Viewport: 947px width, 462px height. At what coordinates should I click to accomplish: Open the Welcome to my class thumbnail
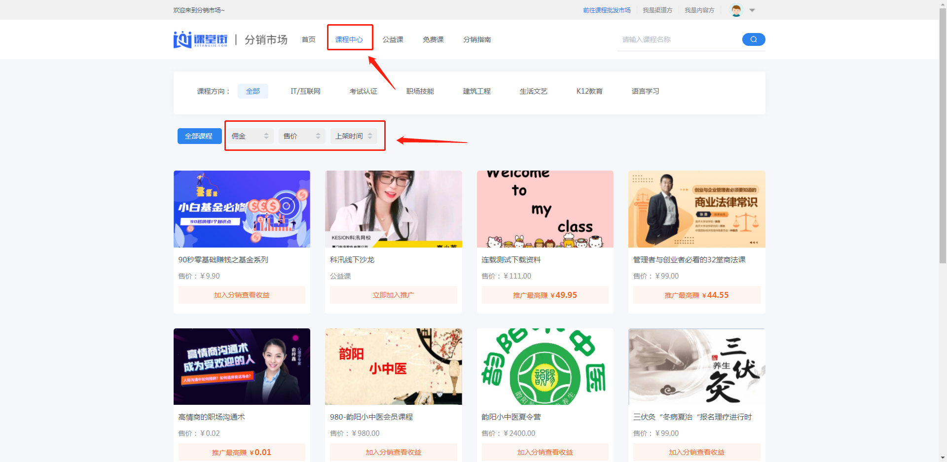[x=545, y=209]
